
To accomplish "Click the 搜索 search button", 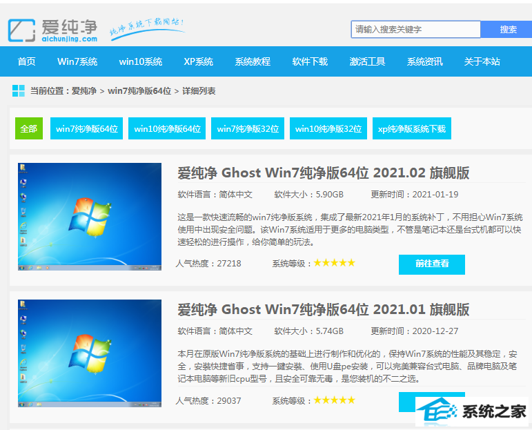I will tap(508, 29).
